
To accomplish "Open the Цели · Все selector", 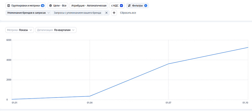I will 58,6.
